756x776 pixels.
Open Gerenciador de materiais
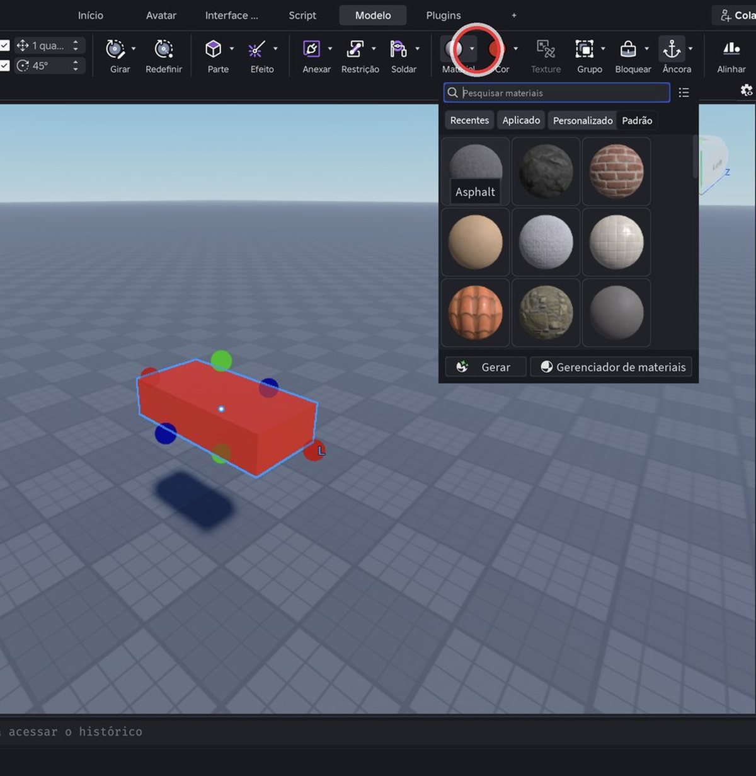point(611,367)
